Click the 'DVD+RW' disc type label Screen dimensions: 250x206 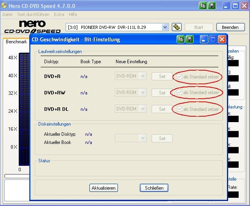[x=55, y=92]
